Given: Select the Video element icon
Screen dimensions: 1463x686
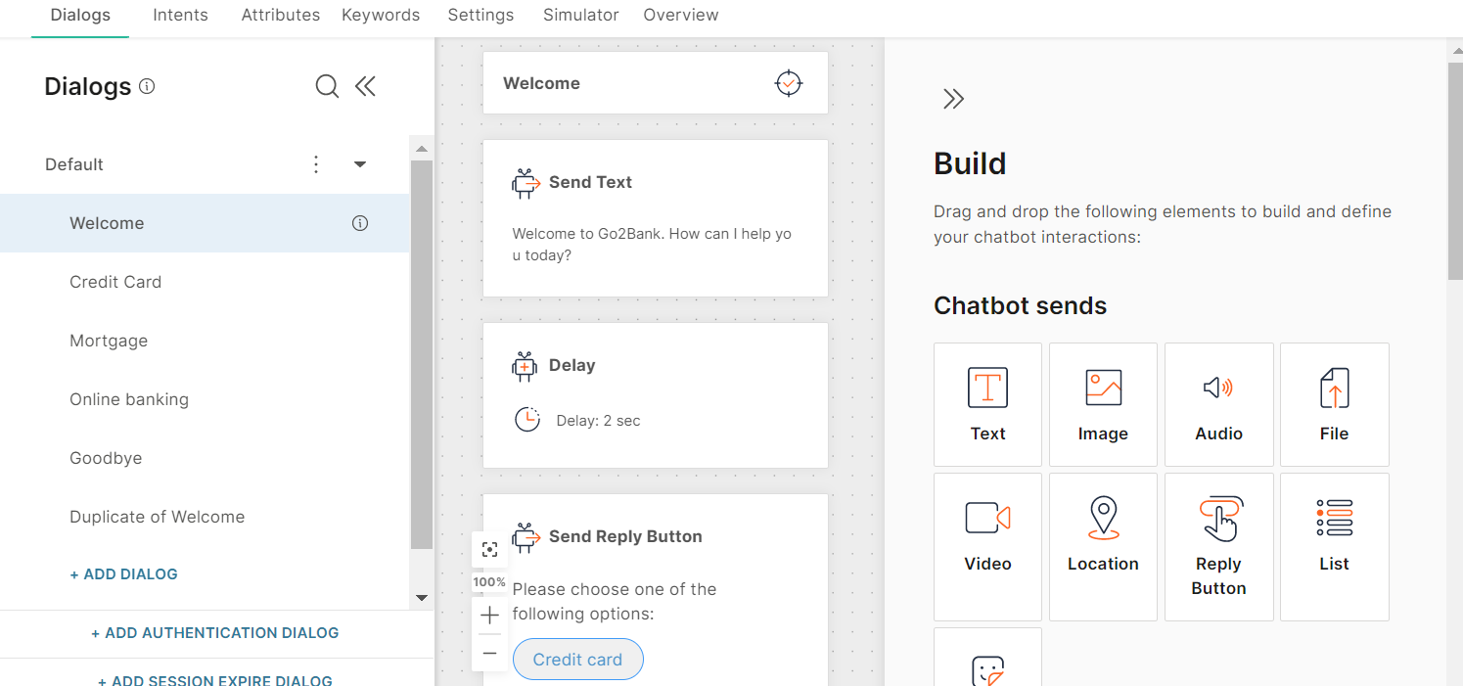Looking at the screenshot, I should click(x=987, y=518).
